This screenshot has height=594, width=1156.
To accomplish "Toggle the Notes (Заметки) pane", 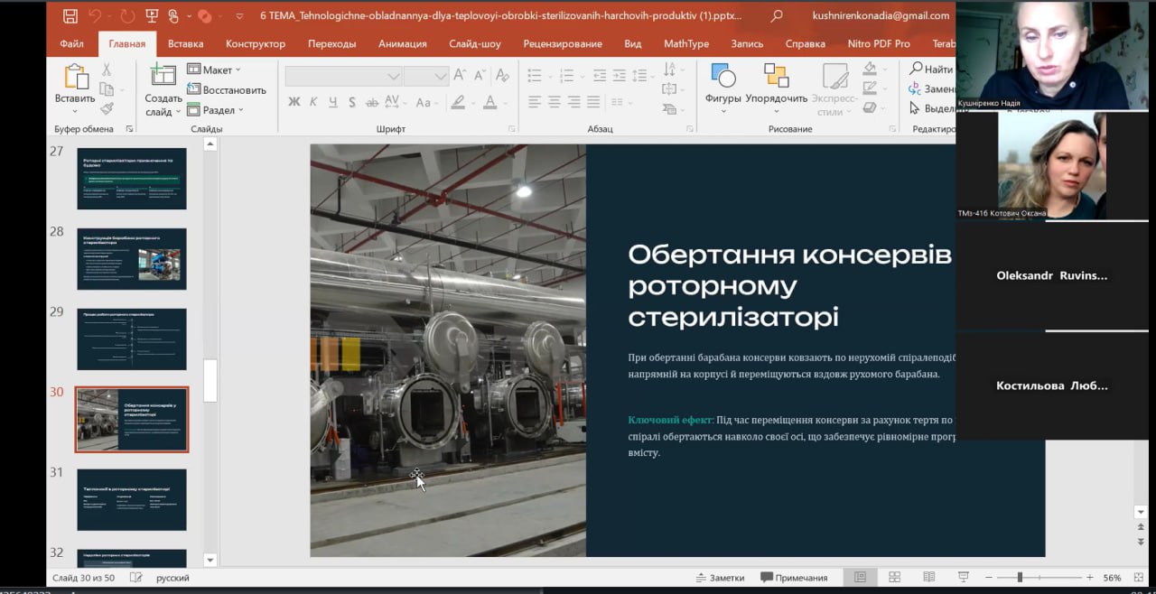I will [x=719, y=578].
